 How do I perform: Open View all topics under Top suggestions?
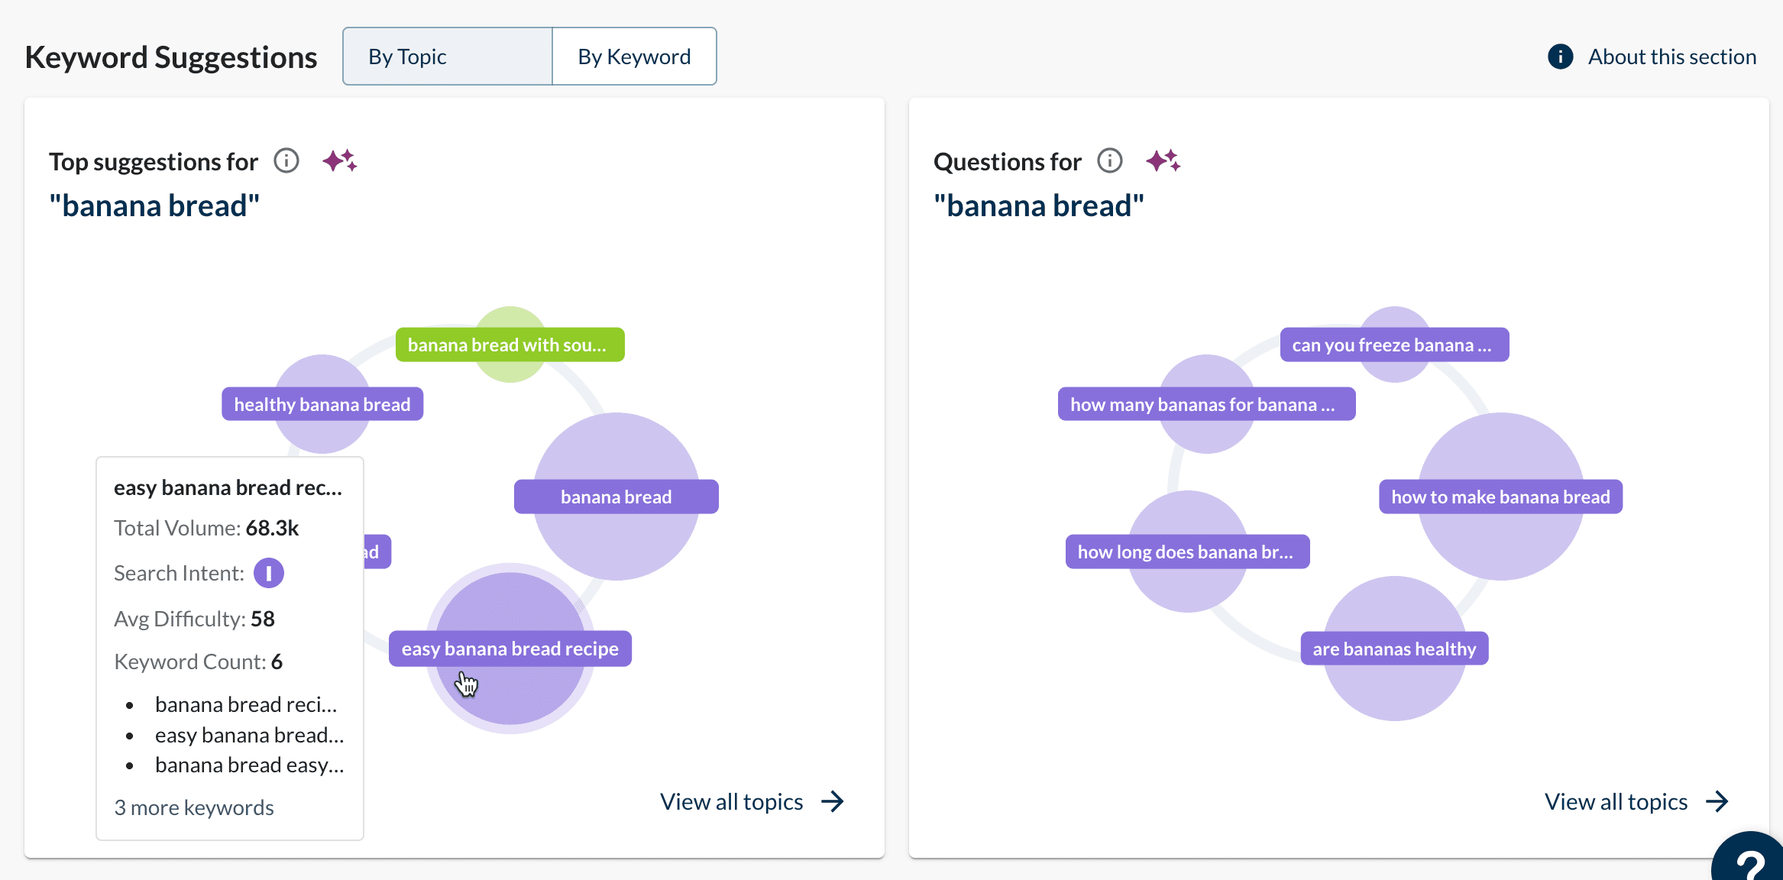pyautogui.click(x=731, y=801)
